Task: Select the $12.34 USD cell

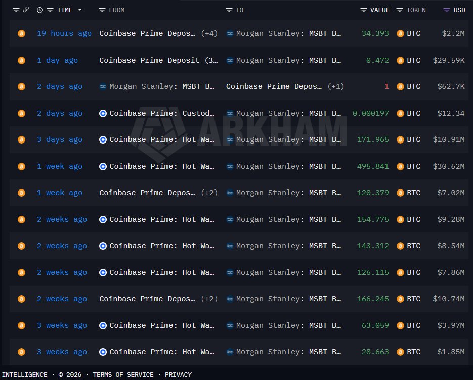Action: click(451, 113)
